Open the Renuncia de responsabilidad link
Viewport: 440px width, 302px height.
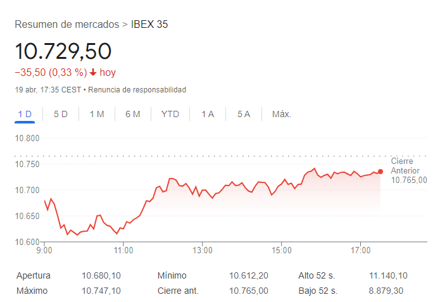[137, 90]
